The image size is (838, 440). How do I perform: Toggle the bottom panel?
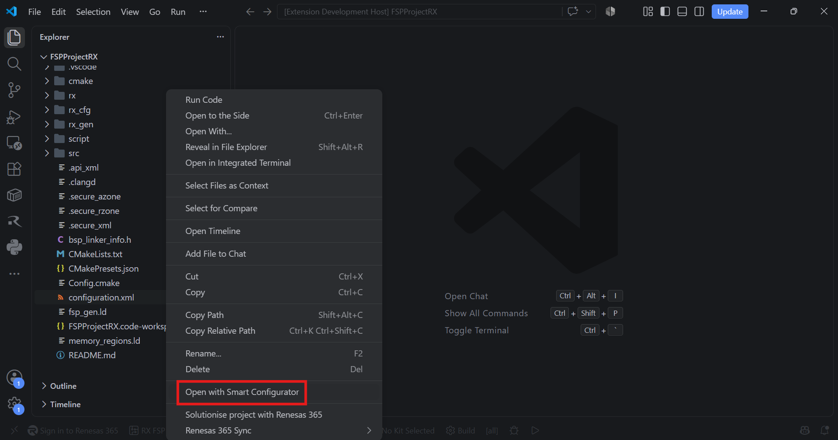[682, 11]
